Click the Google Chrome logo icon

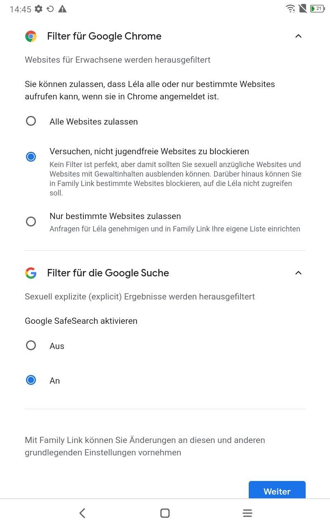[31, 36]
